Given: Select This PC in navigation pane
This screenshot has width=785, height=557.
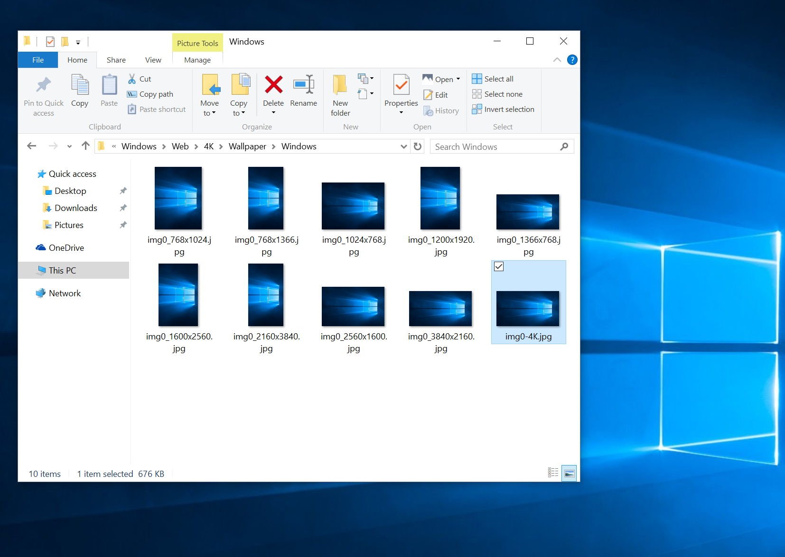Looking at the screenshot, I should 74,270.
